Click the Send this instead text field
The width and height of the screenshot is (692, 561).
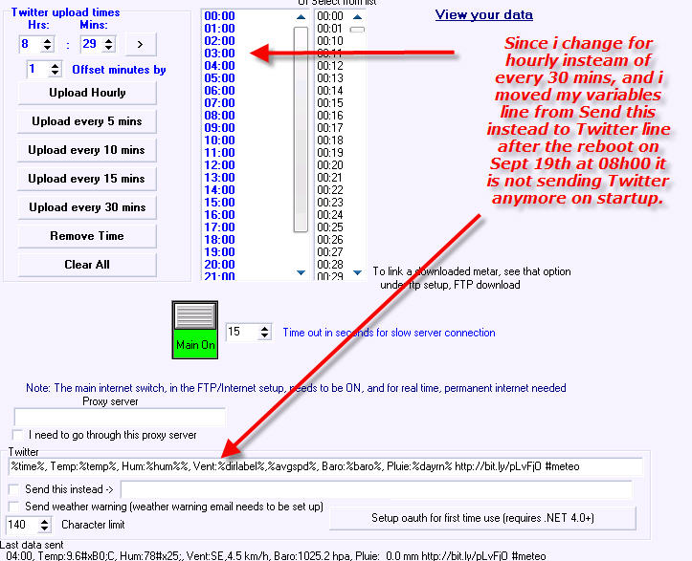pyautogui.click(x=376, y=489)
